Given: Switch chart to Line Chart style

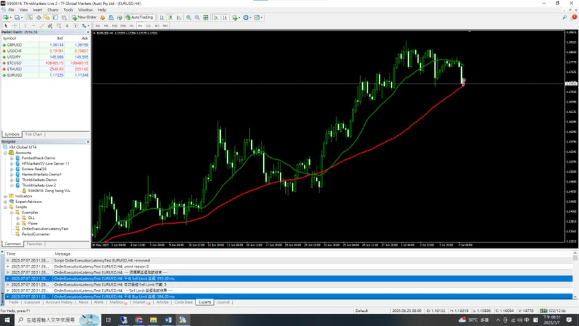Looking at the screenshot, I should pyautogui.click(x=179, y=17).
